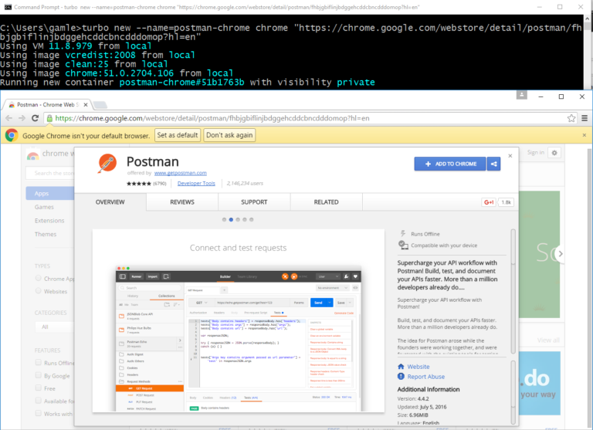The image size is (593, 430).
Task: Select Games in sidebar
Action: [44, 207]
